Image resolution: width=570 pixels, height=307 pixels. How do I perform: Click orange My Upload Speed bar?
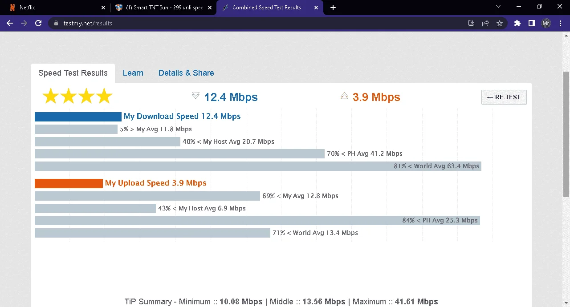(x=69, y=183)
